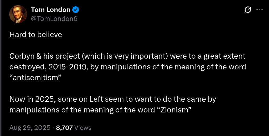Click the Aug 29, 2025 timestamp
The height and width of the screenshot is (136, 269).
(x=29, y=127)
